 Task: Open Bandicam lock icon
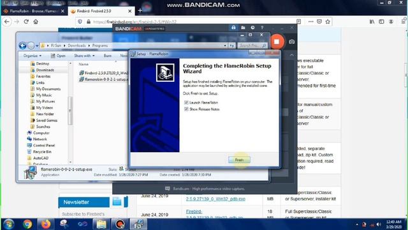[x=233, y=27]
